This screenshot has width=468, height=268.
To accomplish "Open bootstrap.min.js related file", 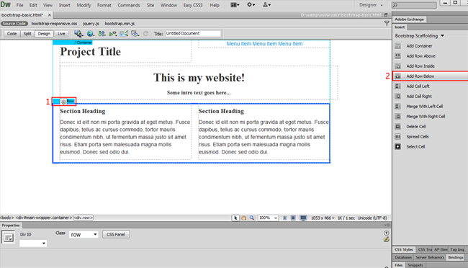I will point(120,24).
